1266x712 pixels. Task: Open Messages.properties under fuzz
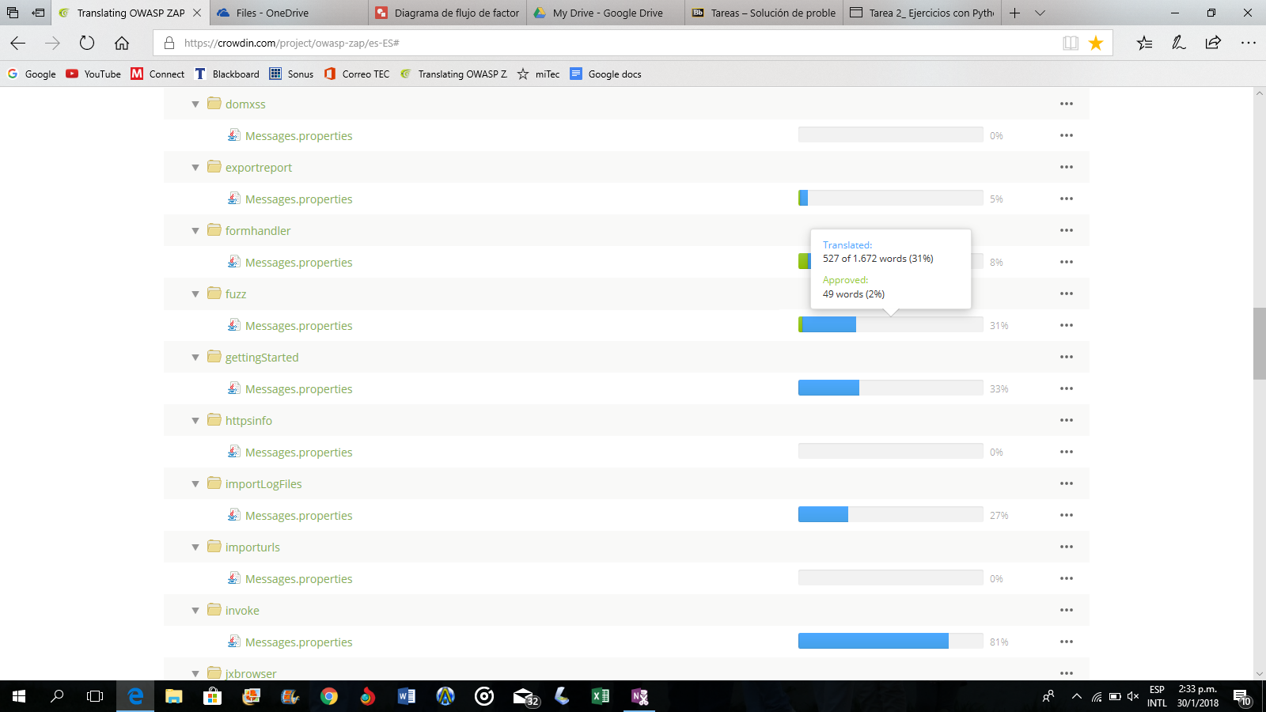pos(298,326)
